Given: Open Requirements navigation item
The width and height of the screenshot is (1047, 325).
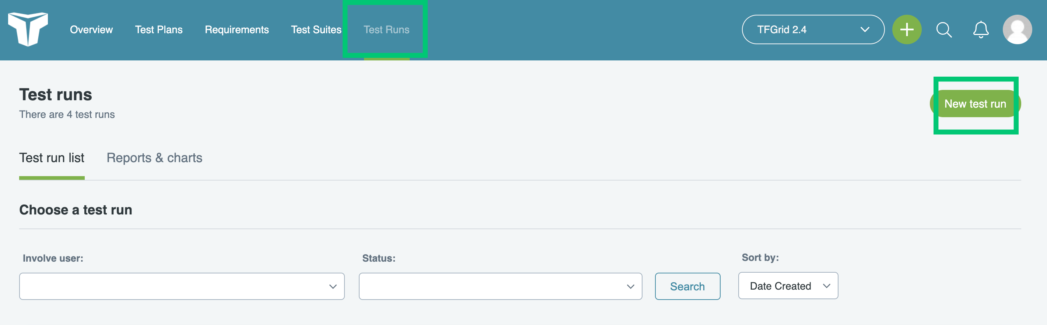Looking at the screenshot, I should 237,30.
